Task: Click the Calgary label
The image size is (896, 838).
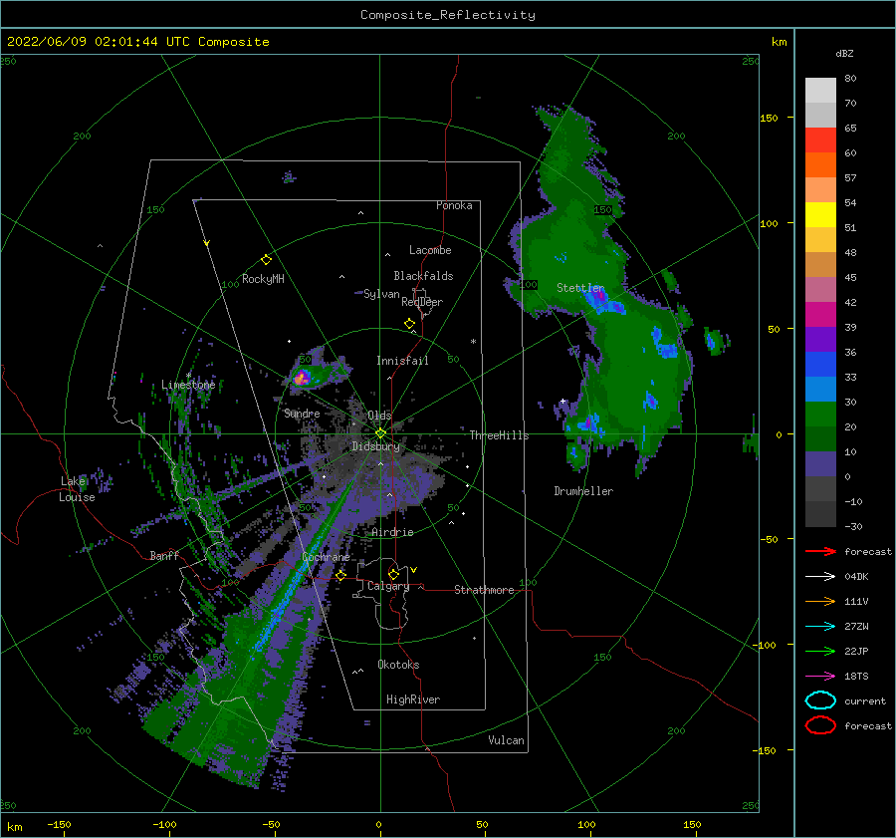Action: 388,586
